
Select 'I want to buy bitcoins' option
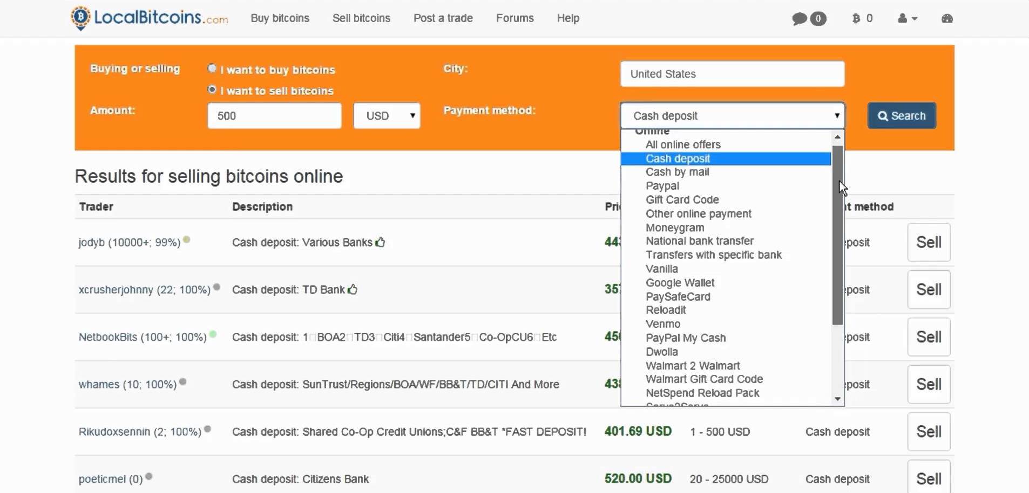pyautogui.click(x=212, y=69)
